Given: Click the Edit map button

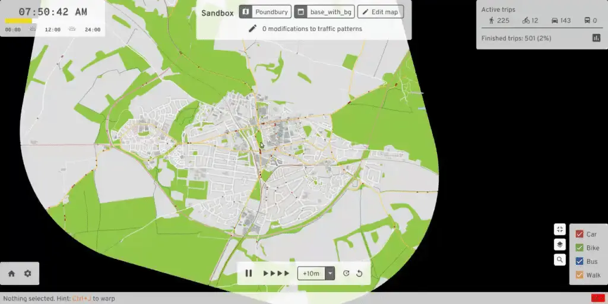Looking at the screenshot, I should point(381,12).
